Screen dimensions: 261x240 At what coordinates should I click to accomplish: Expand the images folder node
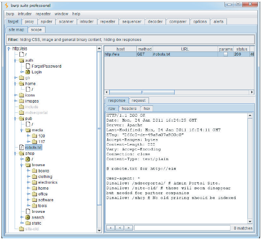click(x=15, y=101)
